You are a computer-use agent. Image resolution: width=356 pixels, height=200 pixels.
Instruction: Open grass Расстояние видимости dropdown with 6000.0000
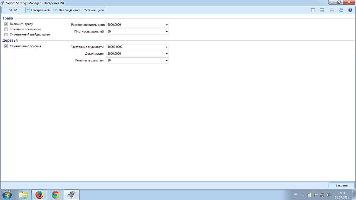click(167, 25)
